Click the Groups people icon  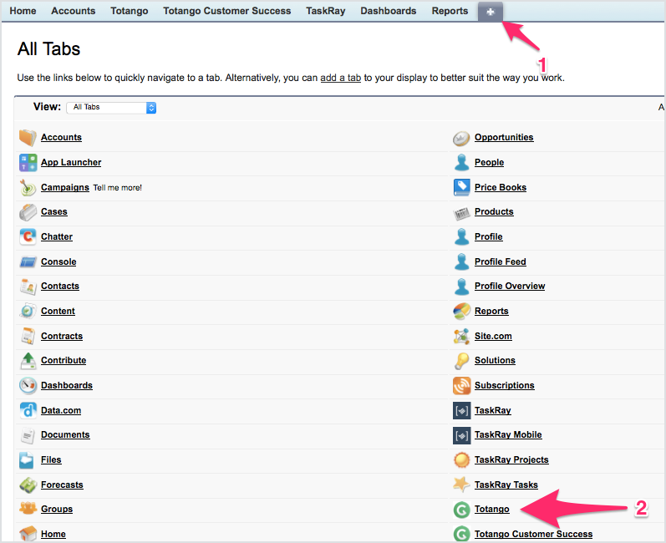pos(28,508)
